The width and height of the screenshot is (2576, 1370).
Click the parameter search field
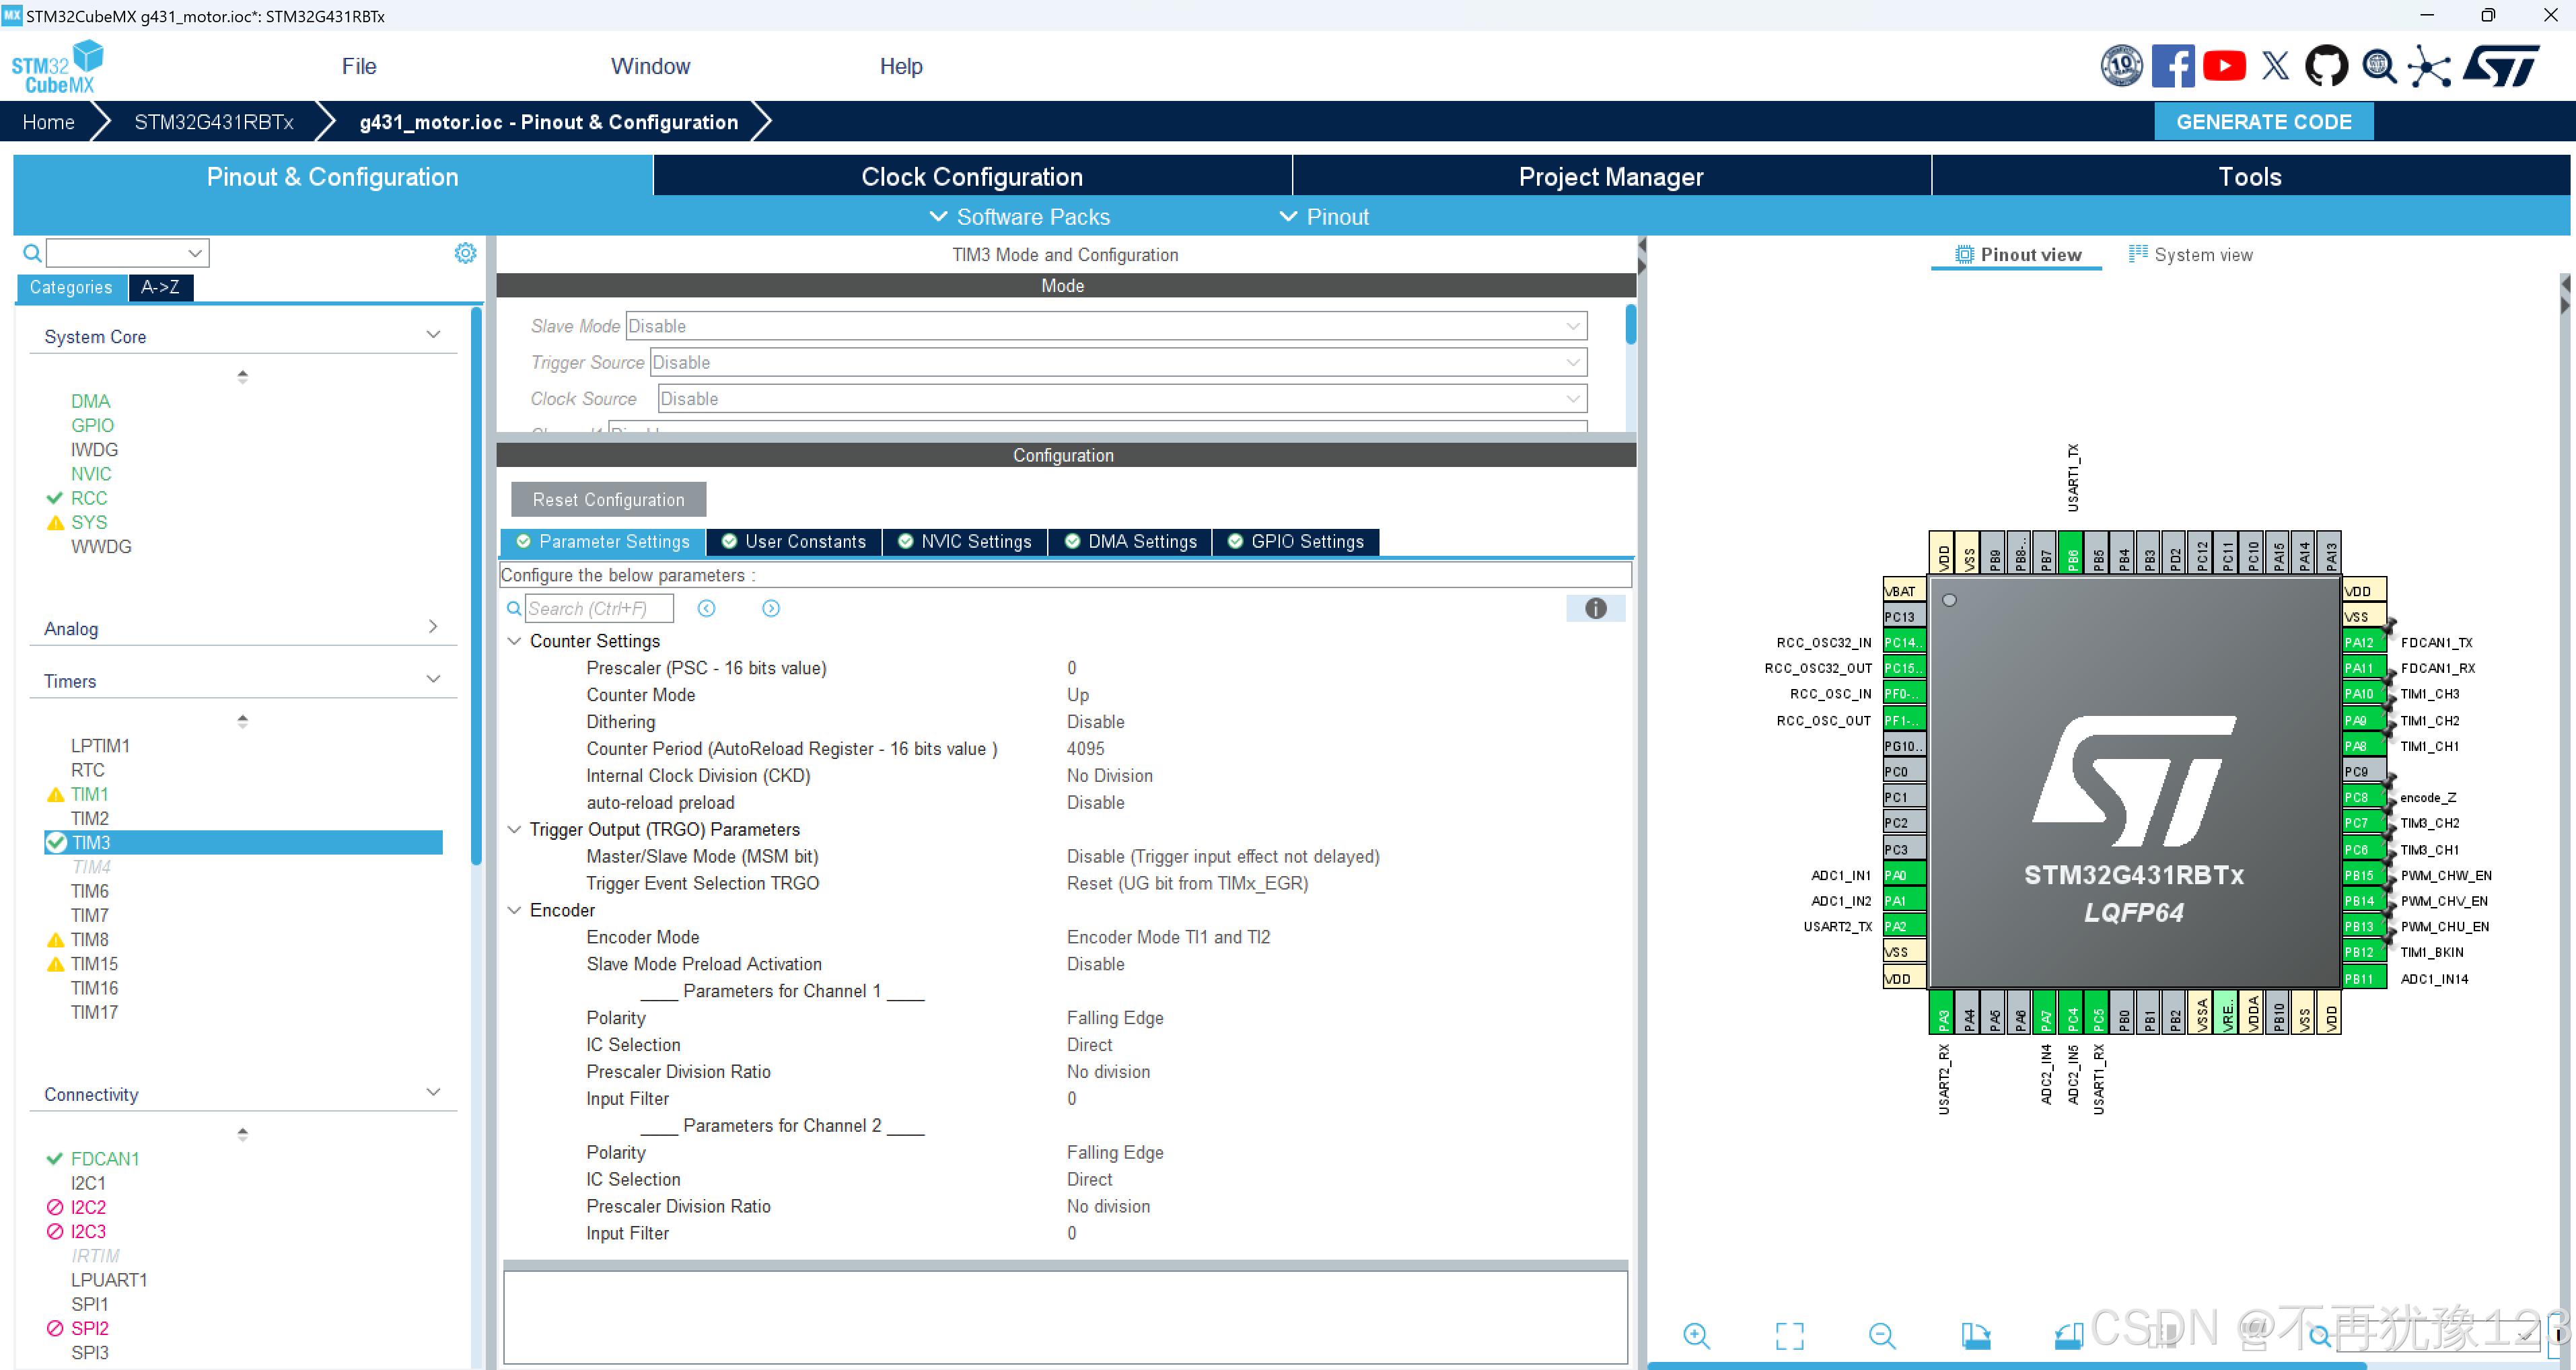pos(598,608)
